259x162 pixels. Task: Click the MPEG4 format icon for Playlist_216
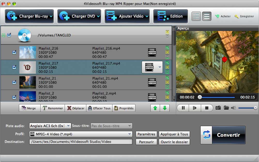(152, 52)
